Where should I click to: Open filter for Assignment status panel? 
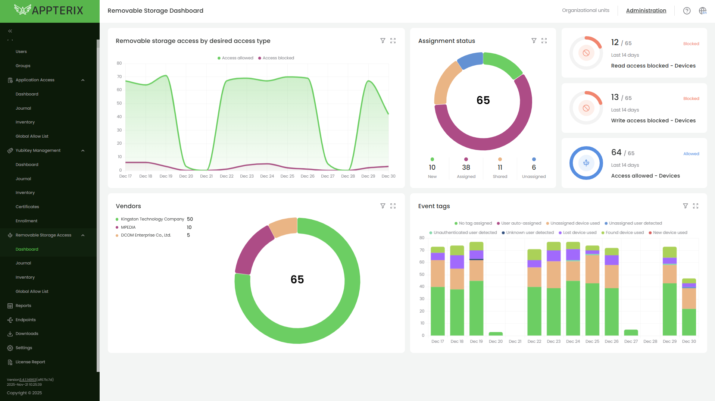tap(534, 41)
